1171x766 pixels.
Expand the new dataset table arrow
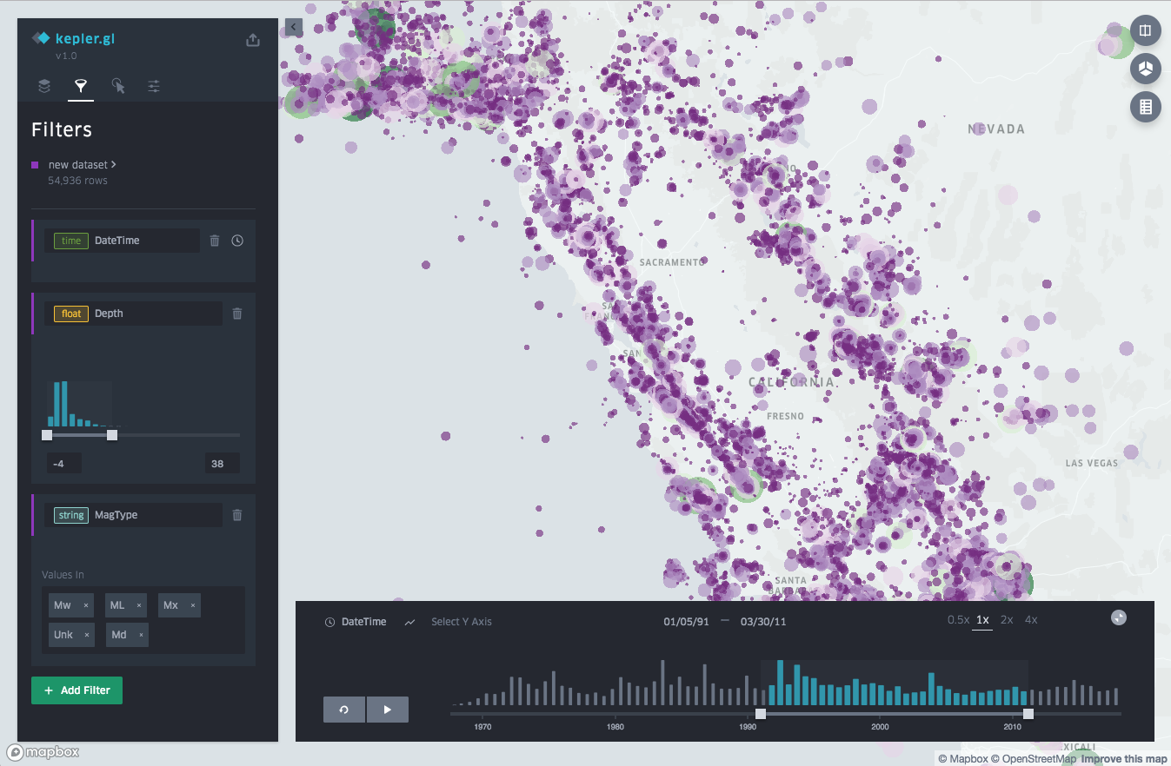pos(114,164)
